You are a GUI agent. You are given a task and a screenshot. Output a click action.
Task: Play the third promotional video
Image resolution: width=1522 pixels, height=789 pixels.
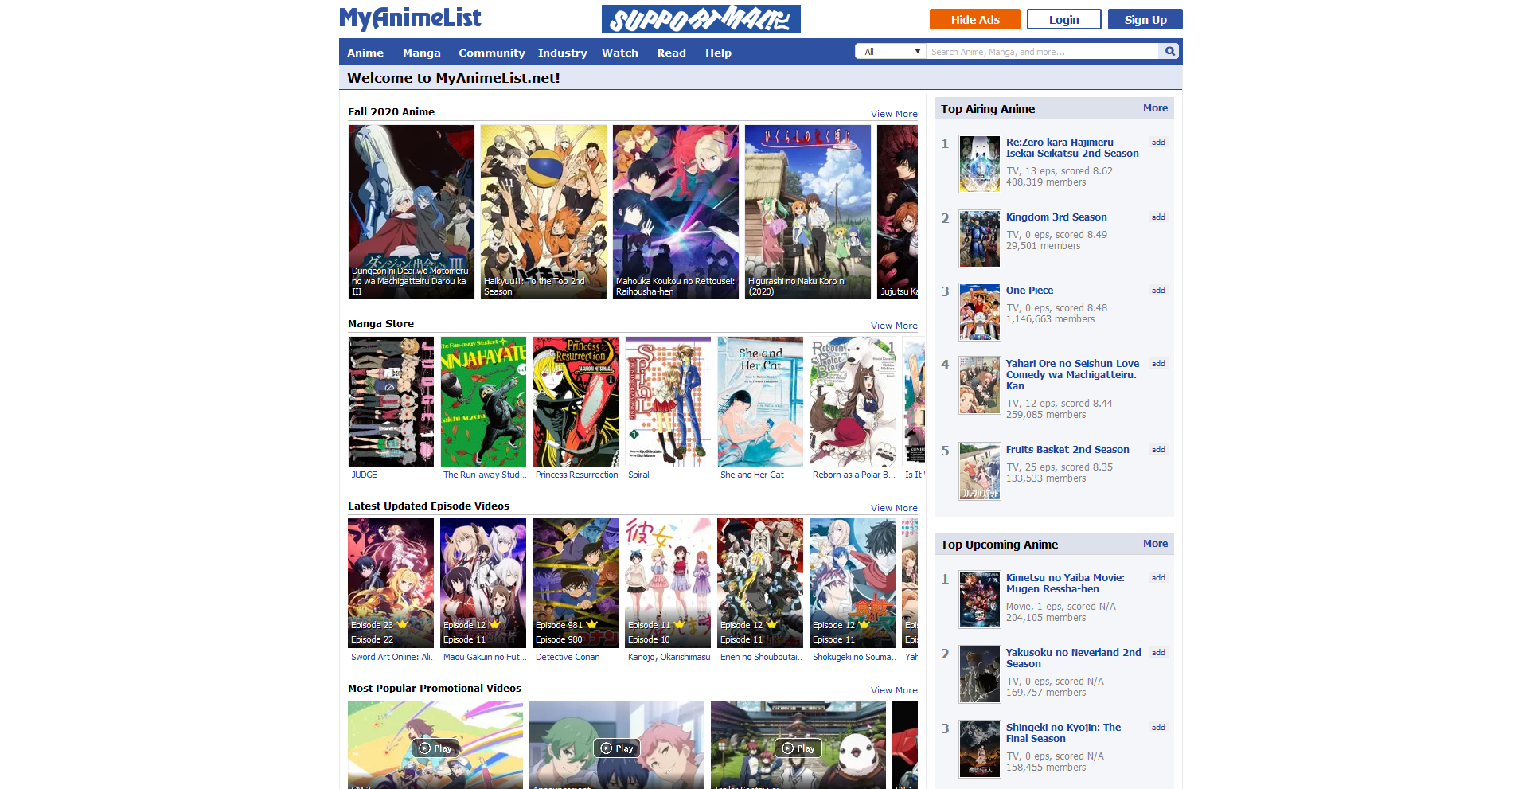click(x=798, y=748)
